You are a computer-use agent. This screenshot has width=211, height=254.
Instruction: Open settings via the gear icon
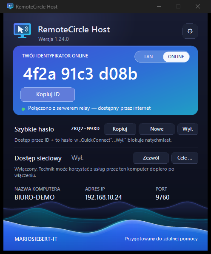click(x=190, y=31)
